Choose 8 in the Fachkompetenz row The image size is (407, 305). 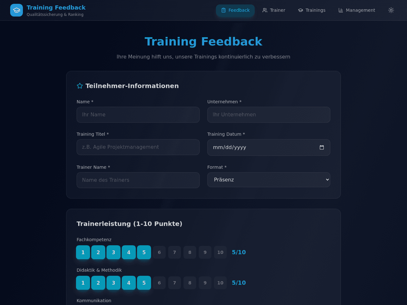[190, 252]
